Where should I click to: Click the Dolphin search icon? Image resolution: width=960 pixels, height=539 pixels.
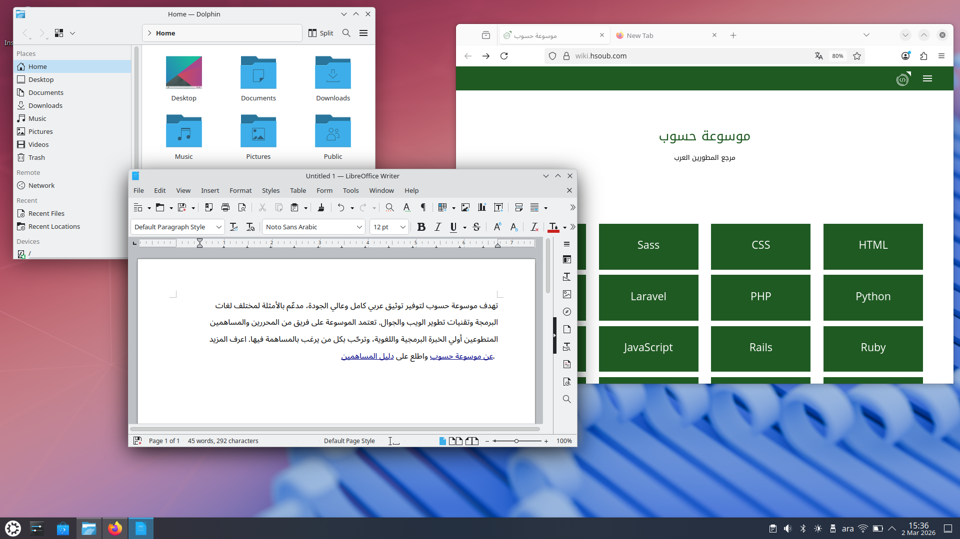coord(346,33)
